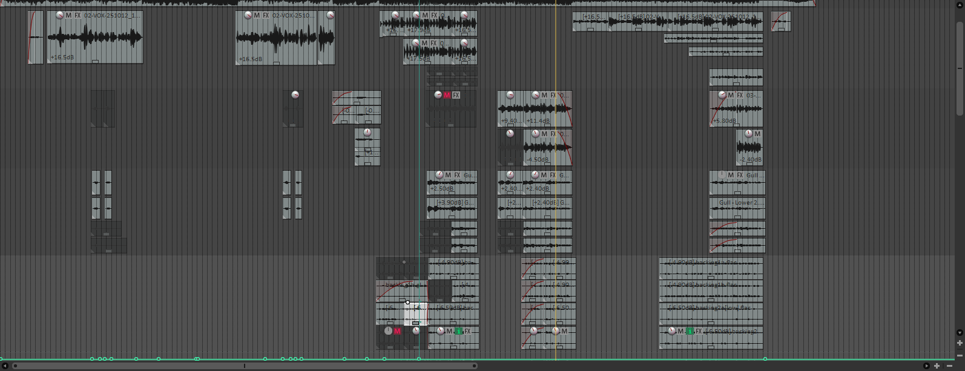The width and height of the screenshot is (965, 371).
Task: Mute the +2.50dB guitar item
Action: tap(448, 175)
